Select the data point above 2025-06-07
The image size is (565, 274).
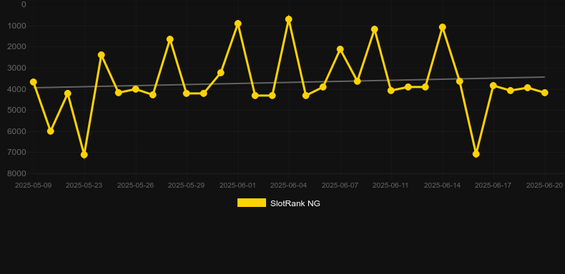340,49
